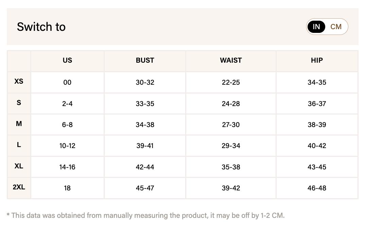The image size is (365, 227).
Task: Select the L size row label
Action: click(x=19, y=145)
